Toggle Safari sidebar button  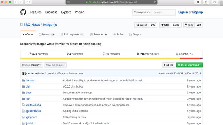pos(28,2)
